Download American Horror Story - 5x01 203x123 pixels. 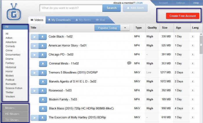point(42,46)
